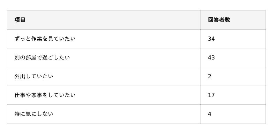Click the word 外出 in third row
The width and height of the screenshot is (279, 134).
20,76
